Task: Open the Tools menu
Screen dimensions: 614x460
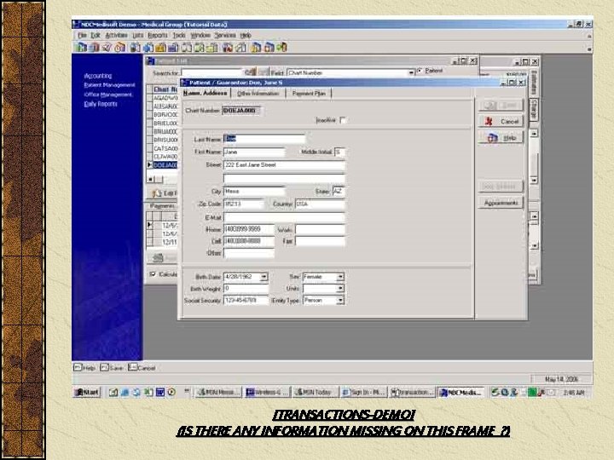Action: tap(179, 35)
